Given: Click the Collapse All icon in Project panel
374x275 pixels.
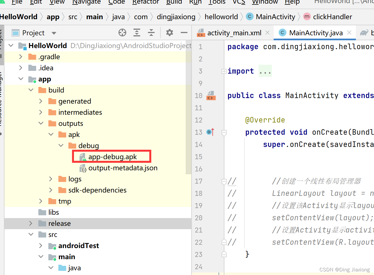Looking at the screenshot, I should click(151, 33).
